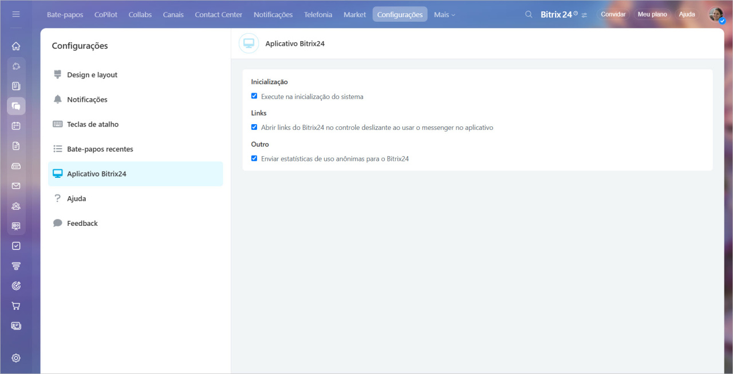
Task: Select the messenger chat bubbles sidebar icon
Action: click(16, 106)
